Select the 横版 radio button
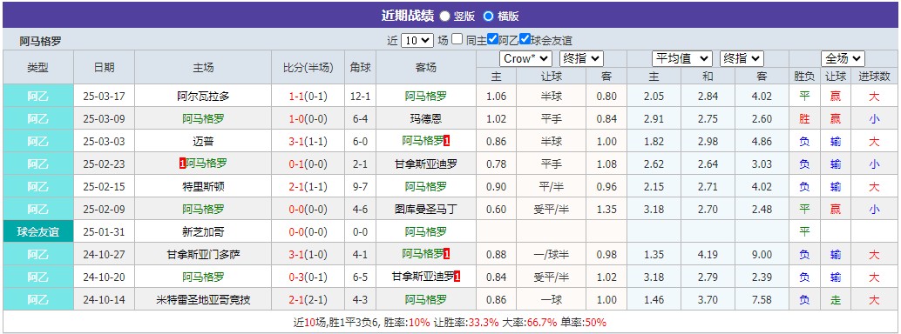Screen dimensions: 901x334 coord(489,16)
